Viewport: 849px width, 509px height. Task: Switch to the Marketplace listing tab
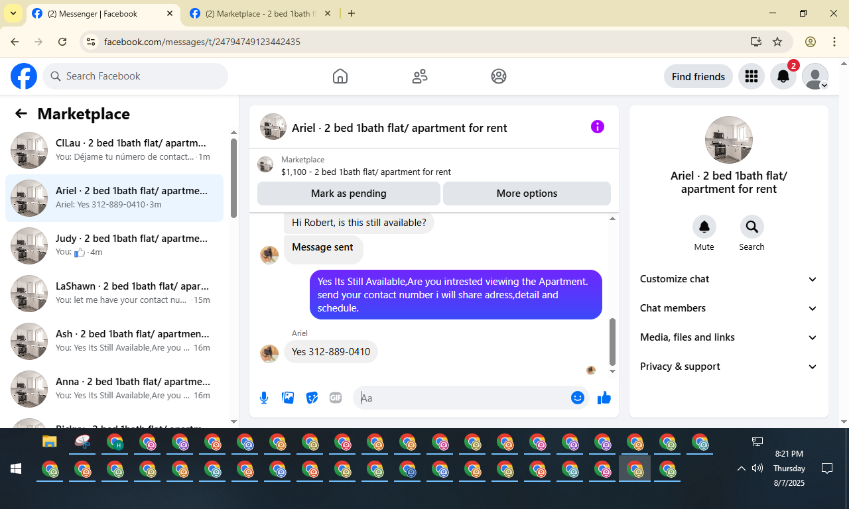pyautogui.click(x=261, y=14)
